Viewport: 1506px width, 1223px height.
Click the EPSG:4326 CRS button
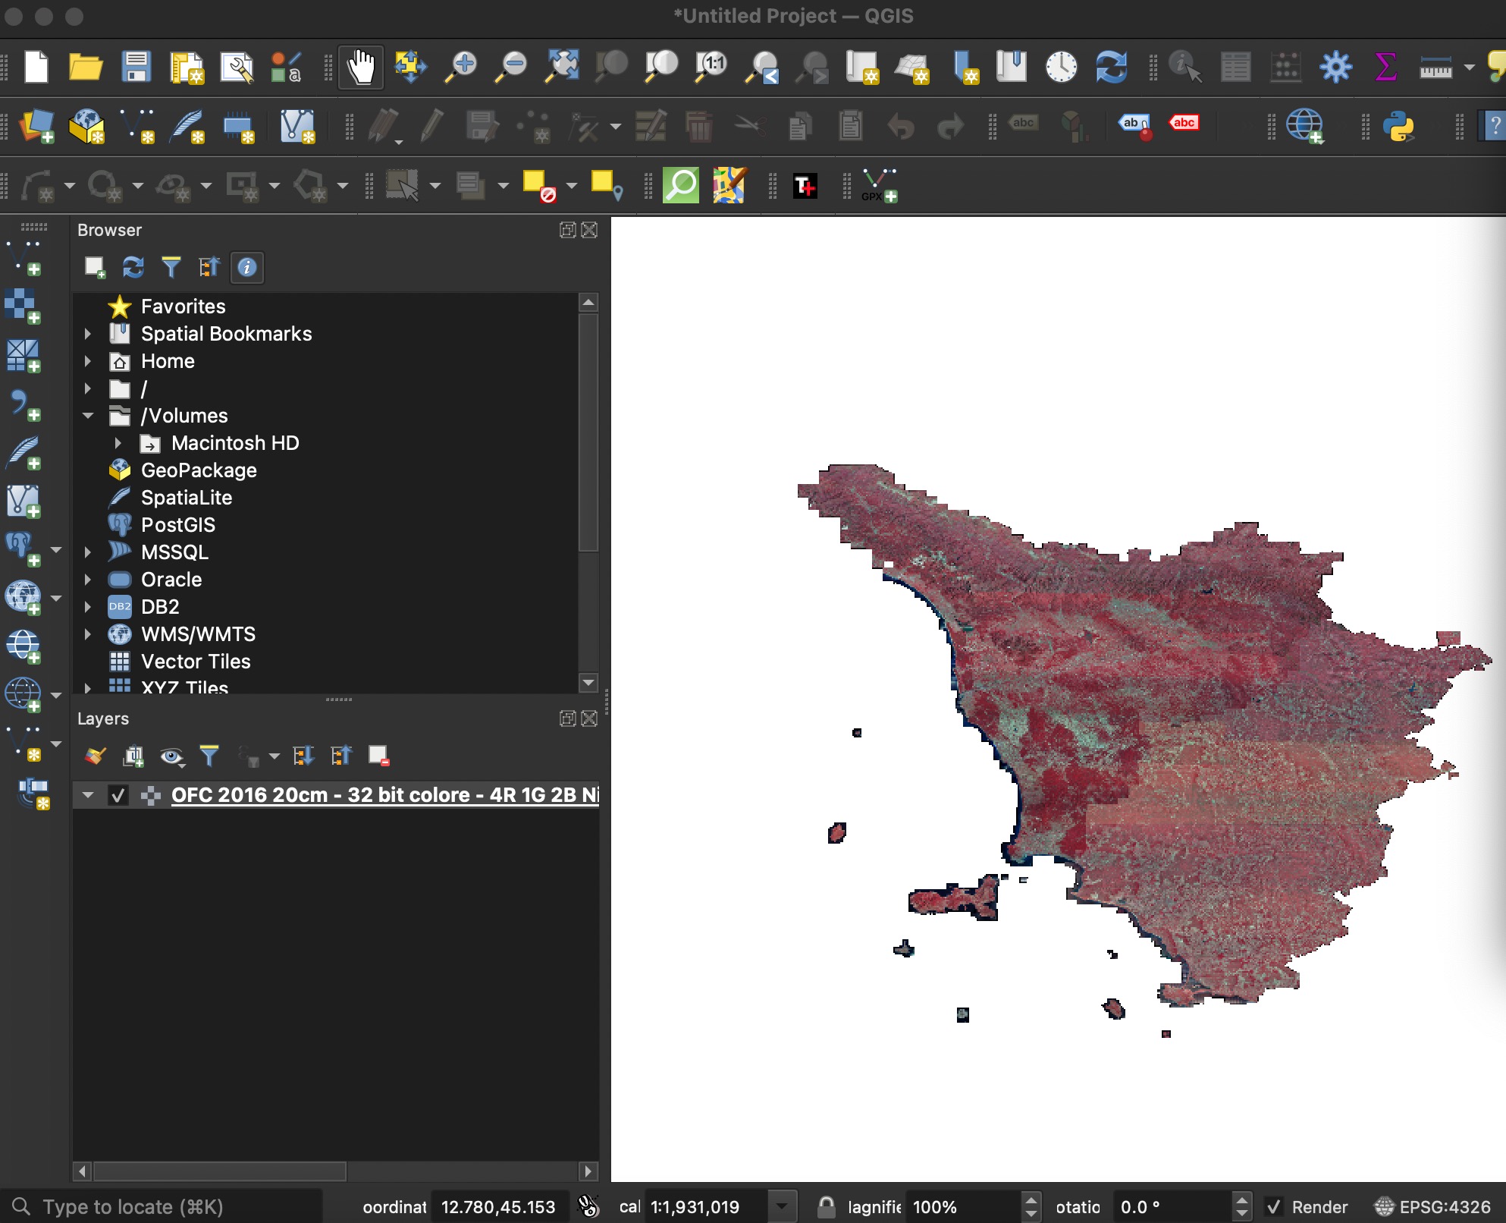1433,1206
